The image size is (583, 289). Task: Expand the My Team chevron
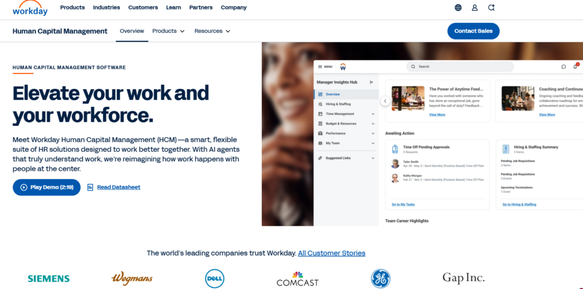[373, 143]
